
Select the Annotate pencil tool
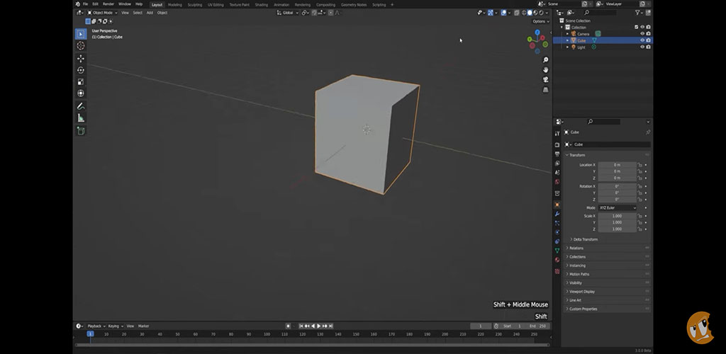pyautogui.click(x=80, y=106)
